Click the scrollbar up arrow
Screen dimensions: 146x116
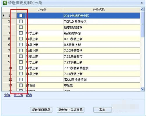[142, 9]
